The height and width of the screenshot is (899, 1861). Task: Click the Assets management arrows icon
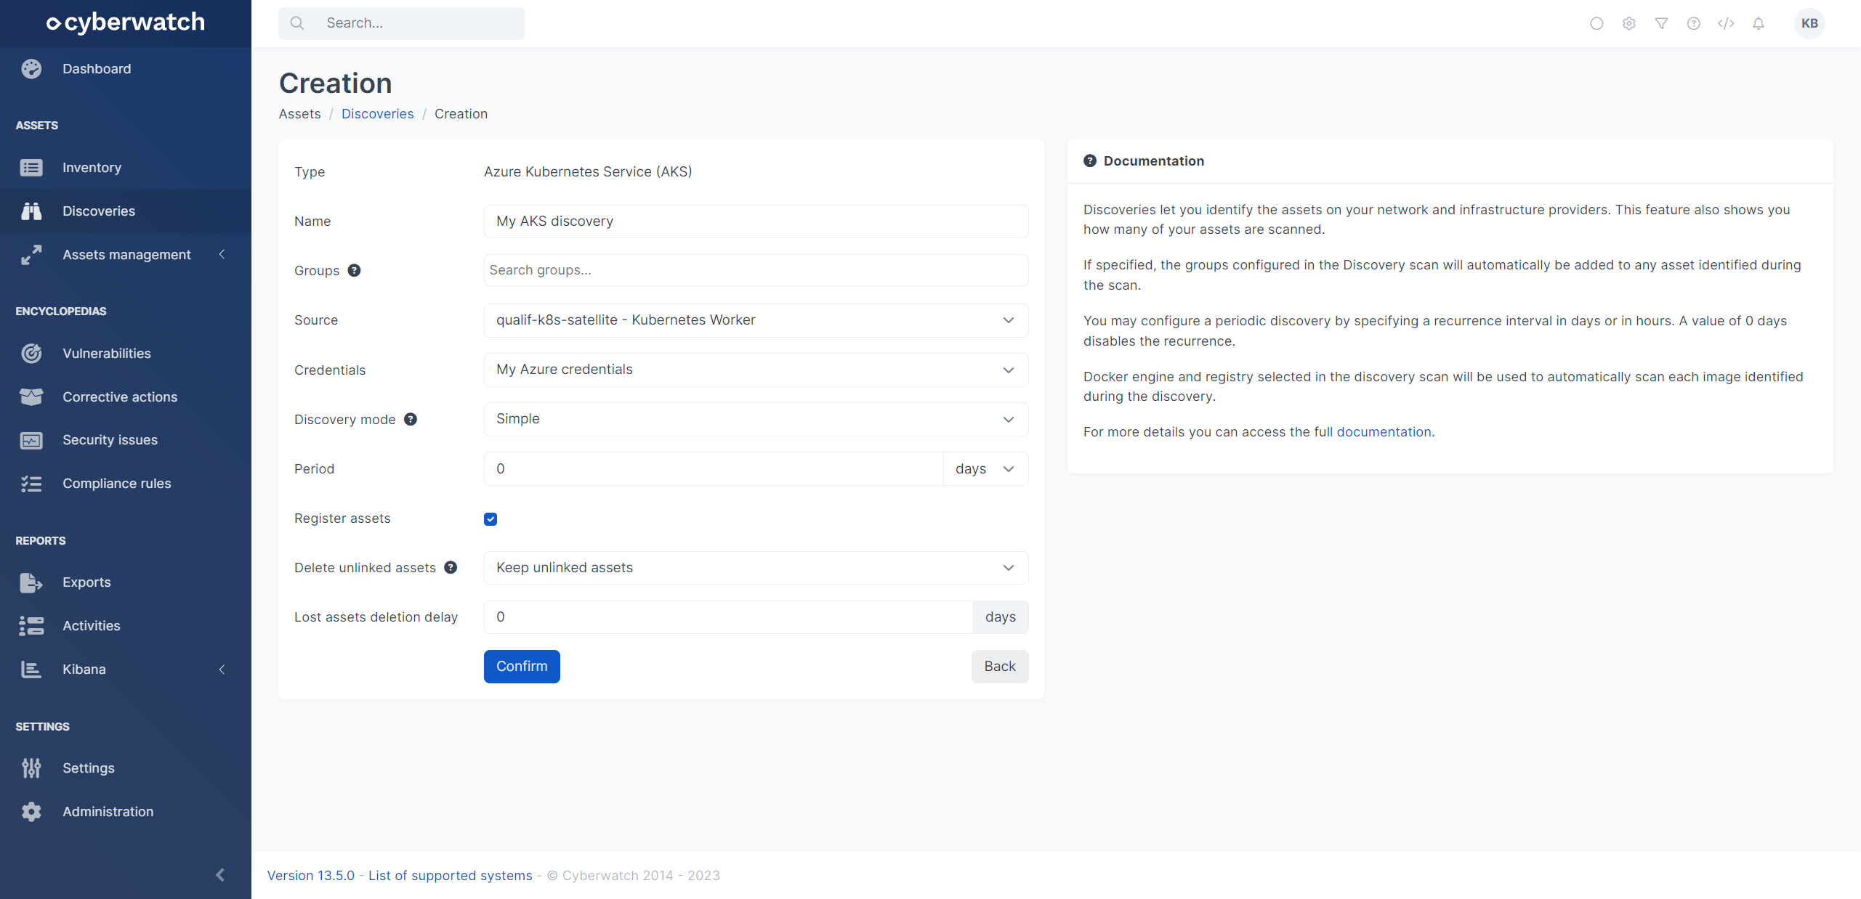[x=31, y=255]
